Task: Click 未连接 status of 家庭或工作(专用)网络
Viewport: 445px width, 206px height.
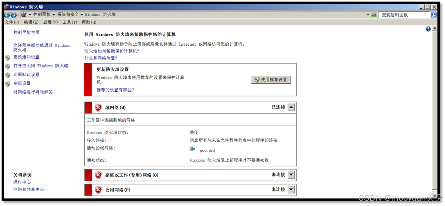Action: coord(278,175)
